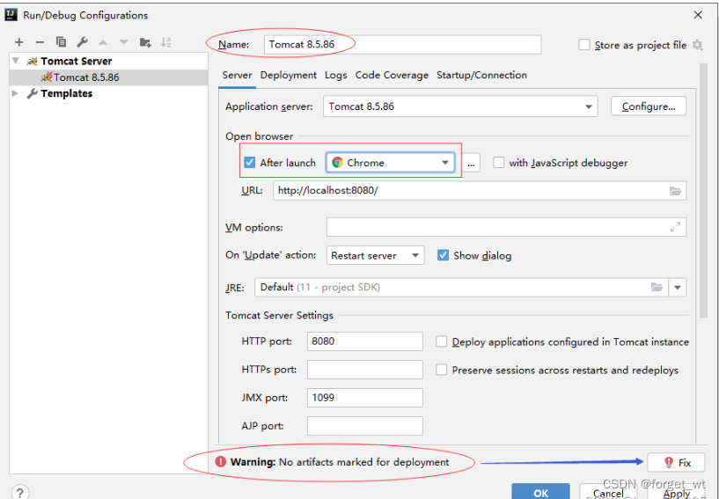Viewport: 719px width, 499px height.
Task: Open the Restart server update action dropdown
Action: tap(375, 255)
